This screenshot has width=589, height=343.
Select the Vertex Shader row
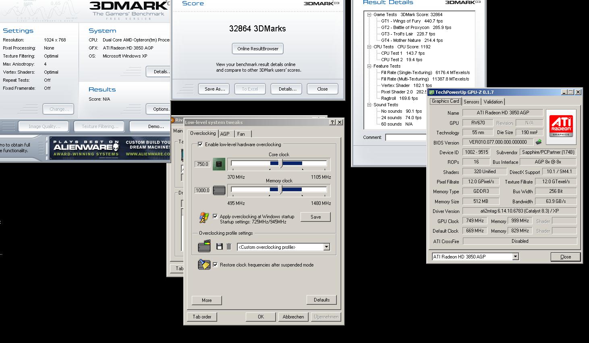406,85
